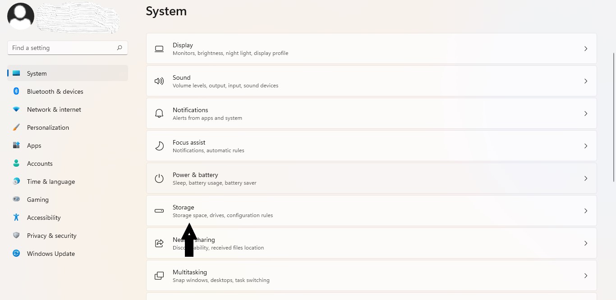Go to Windows Update section
Viewport: 616px width, 300px height.
pyautogui.click(x=51, y=254)
